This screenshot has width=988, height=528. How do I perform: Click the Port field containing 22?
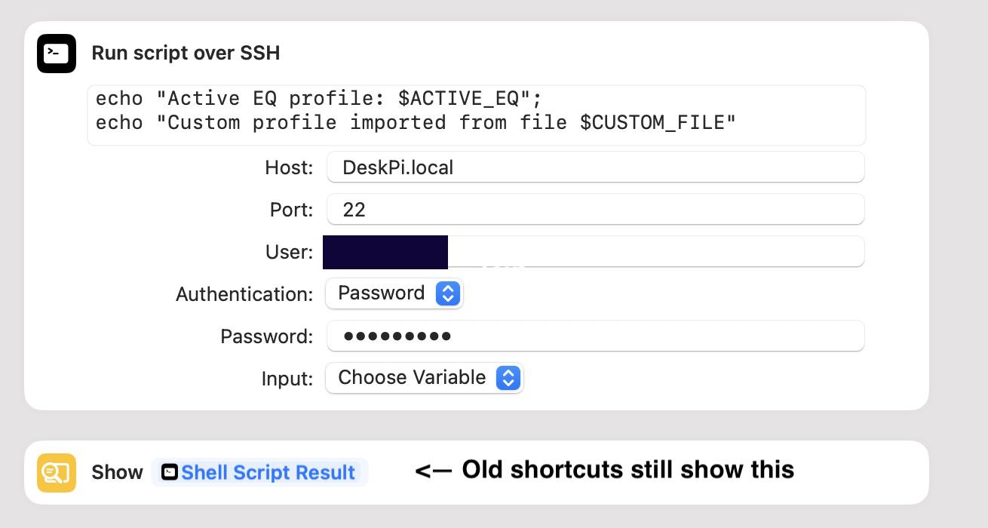click(595, 209)
